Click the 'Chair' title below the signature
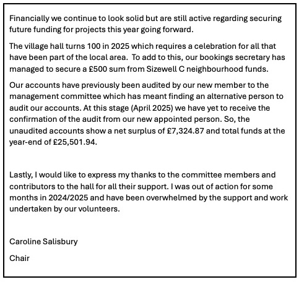This screenshot has height=282, width=299. (19, 258)
